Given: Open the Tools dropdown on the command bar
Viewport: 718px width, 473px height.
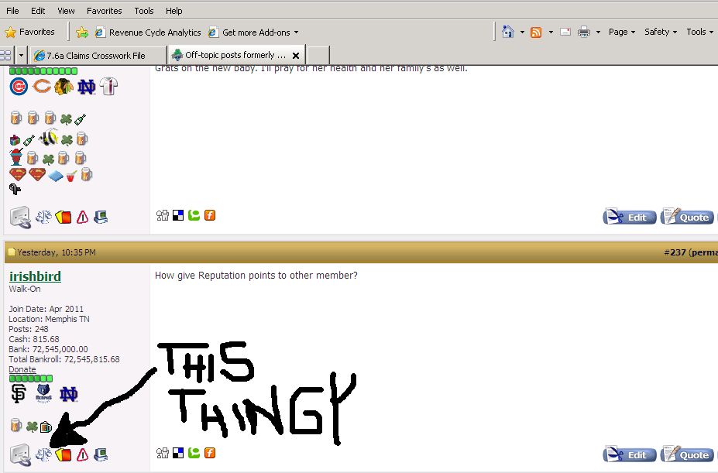Looking at the screenshot, I should (x=698, y=32).
